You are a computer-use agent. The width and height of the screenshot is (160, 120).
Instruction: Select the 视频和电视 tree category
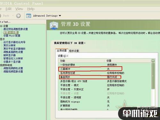pos(6,65)
